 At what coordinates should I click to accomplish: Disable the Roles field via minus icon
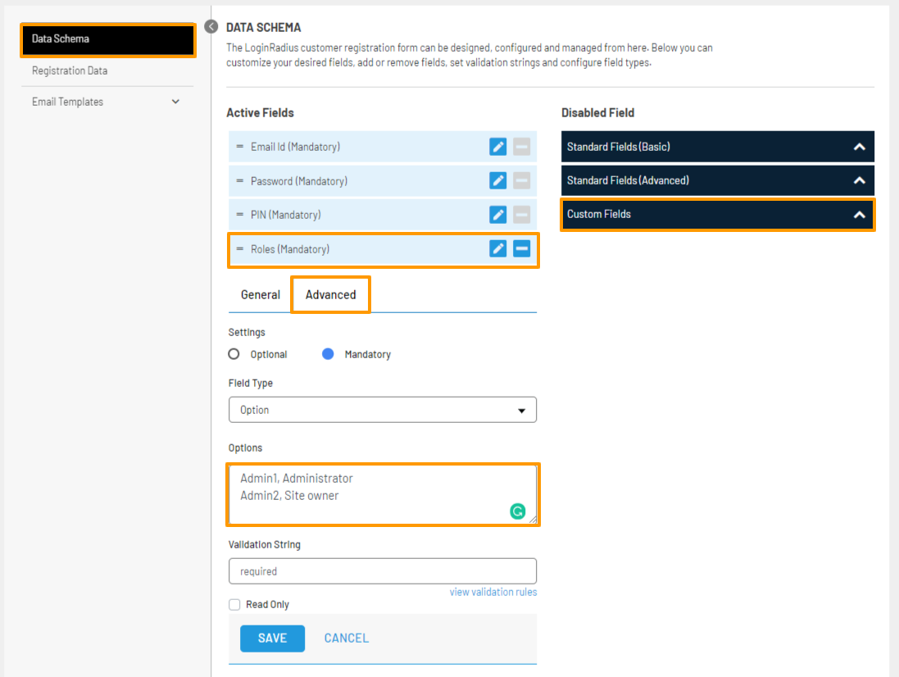tap(522, 248)
